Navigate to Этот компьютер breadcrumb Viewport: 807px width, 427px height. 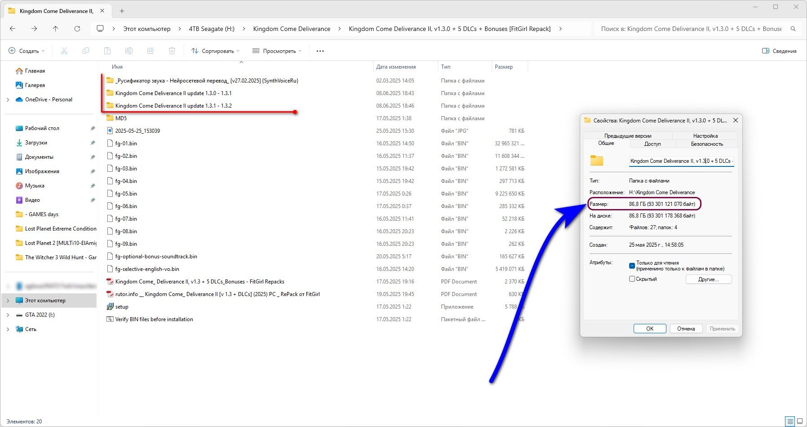[x=147, y=29]
